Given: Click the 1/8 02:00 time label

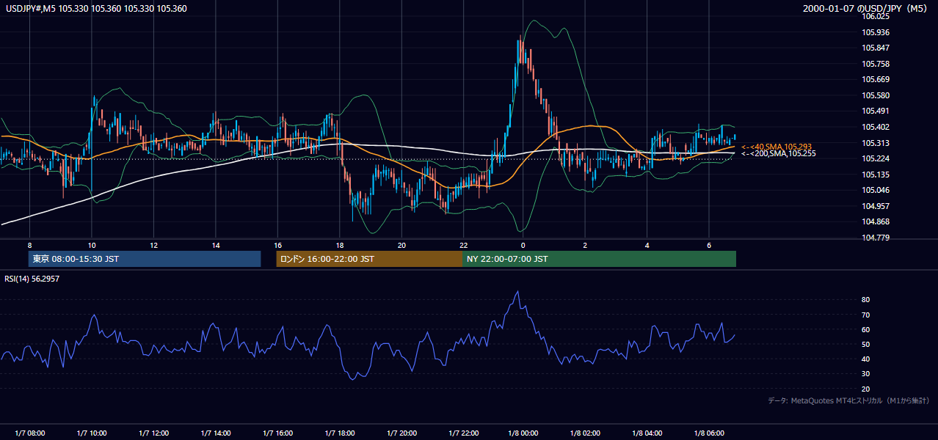Looking at the screenshot, I should click(586, 433).
